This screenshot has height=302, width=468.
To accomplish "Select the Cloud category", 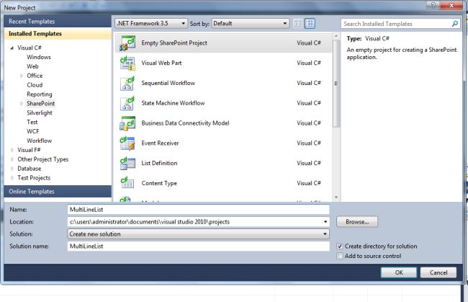I will (35, 85).
